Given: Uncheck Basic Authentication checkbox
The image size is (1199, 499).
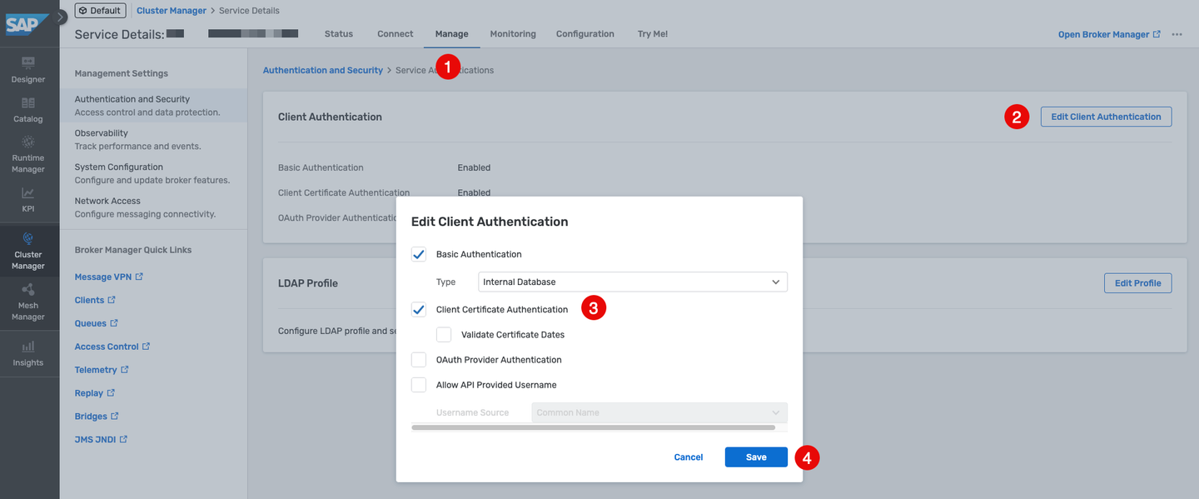Looking at the screenshot, I should click(x=419, y=254).
